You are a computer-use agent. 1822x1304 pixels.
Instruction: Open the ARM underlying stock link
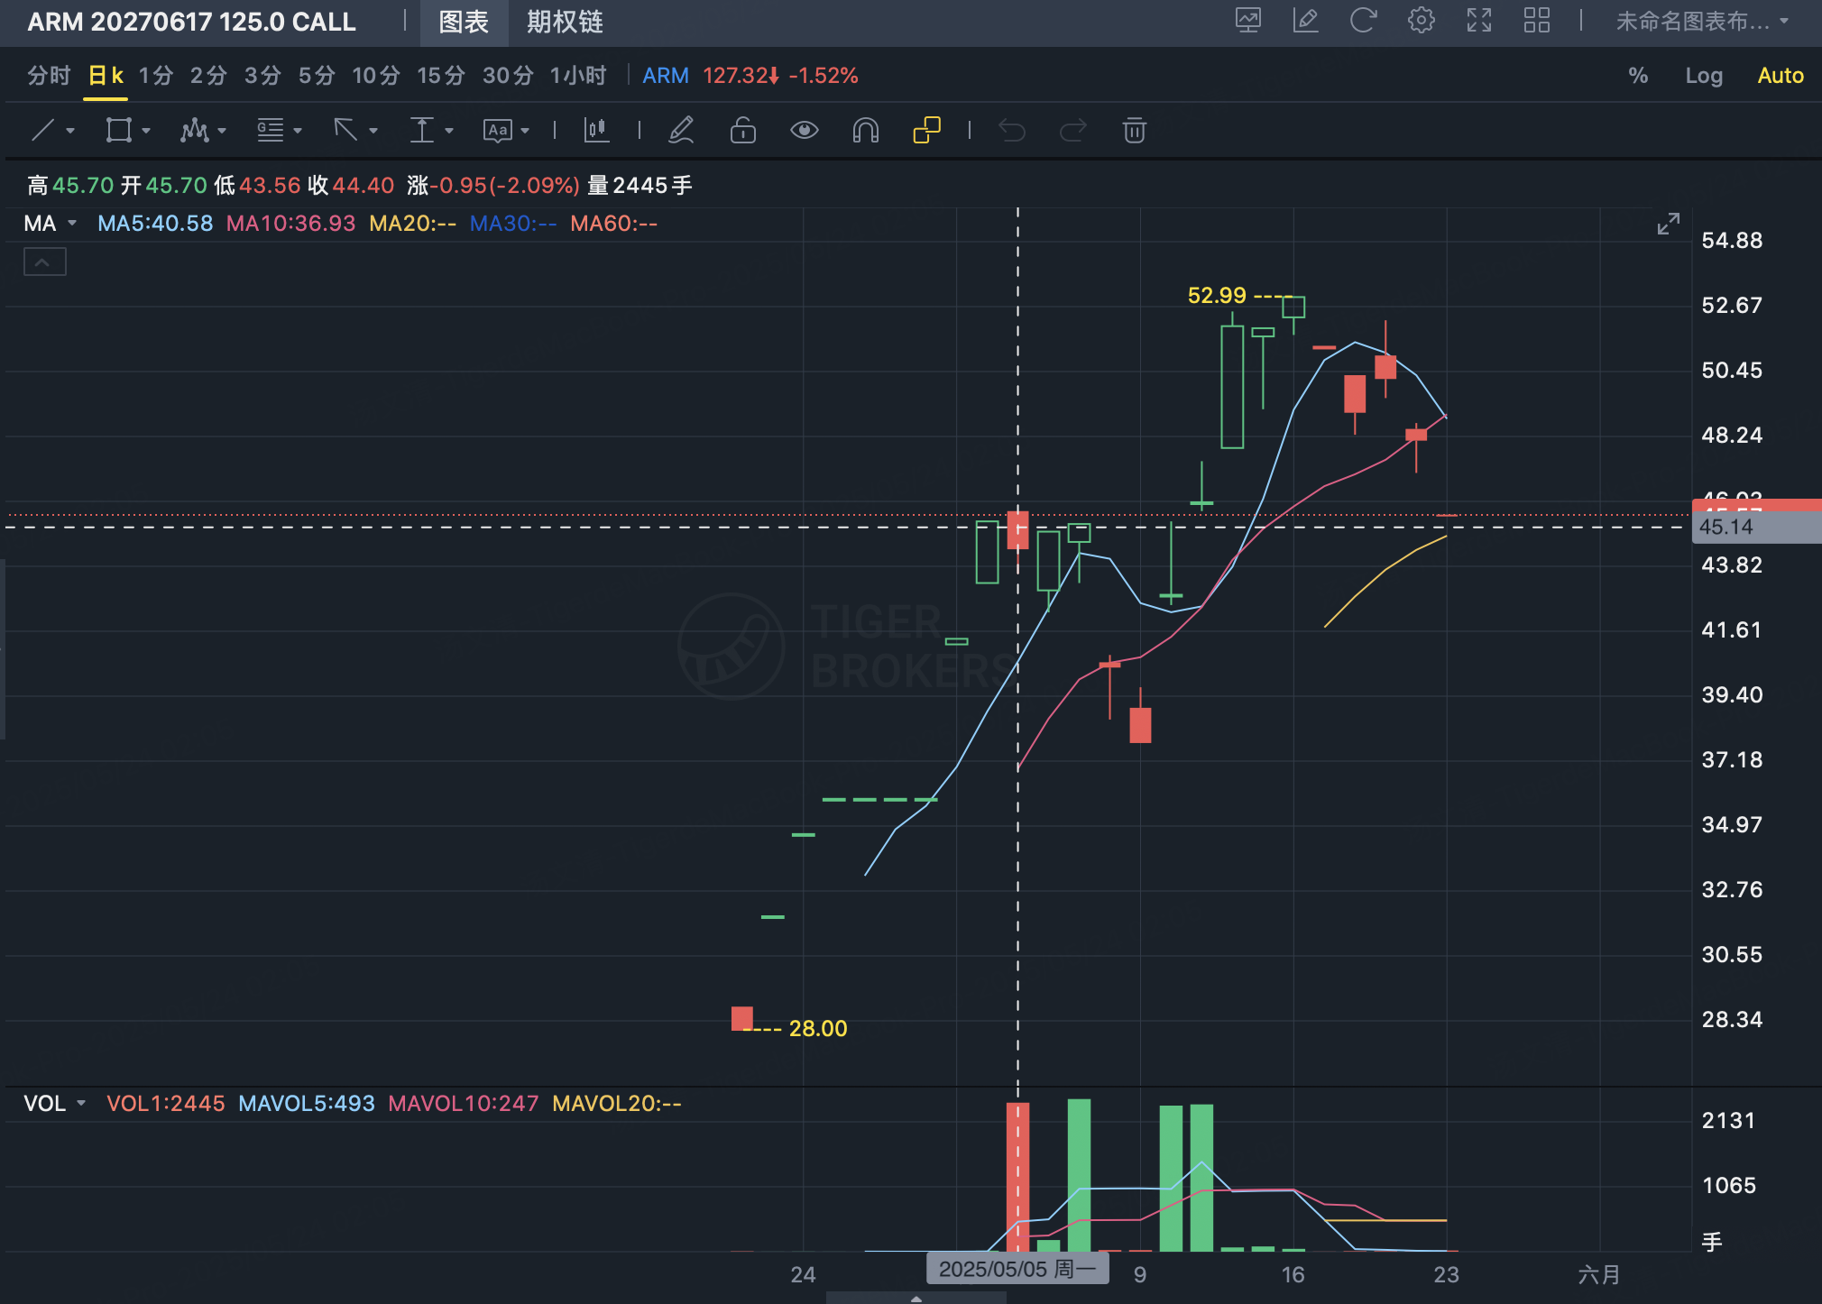[x=666, y=76]
